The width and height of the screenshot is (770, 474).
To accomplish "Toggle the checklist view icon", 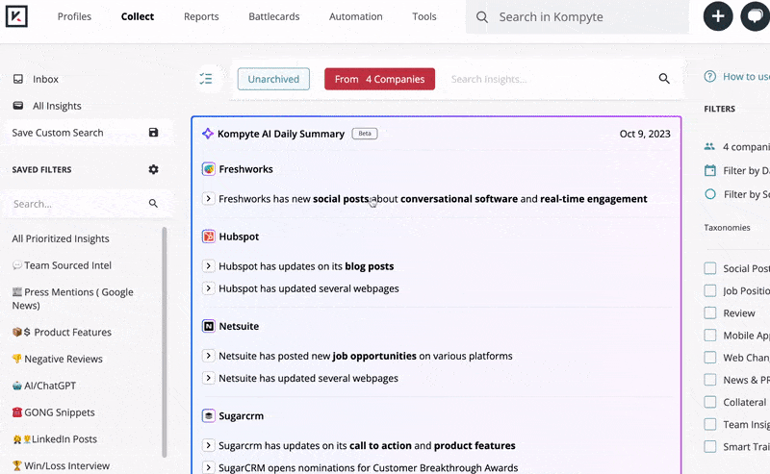I will 206,79.
